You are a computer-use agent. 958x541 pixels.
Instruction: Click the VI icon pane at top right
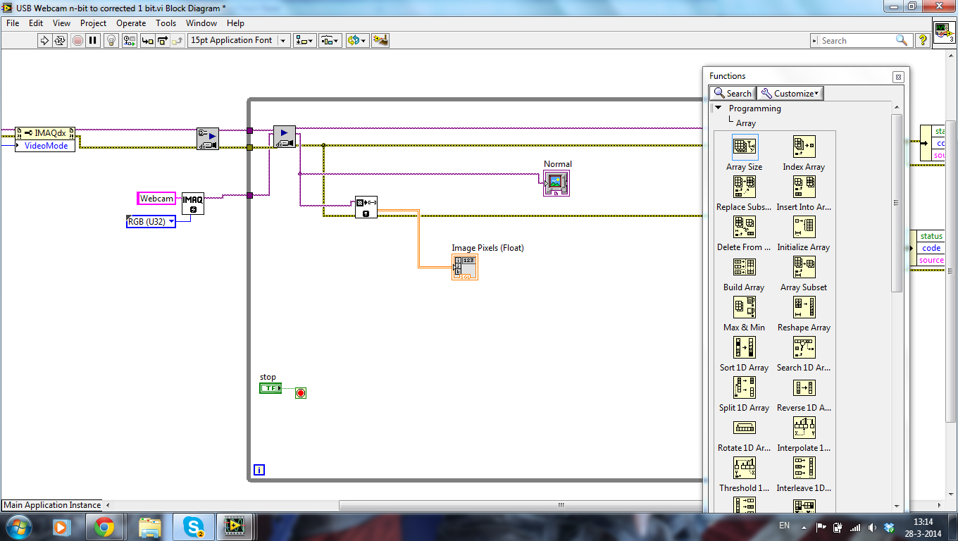click(x=944, y=32)
